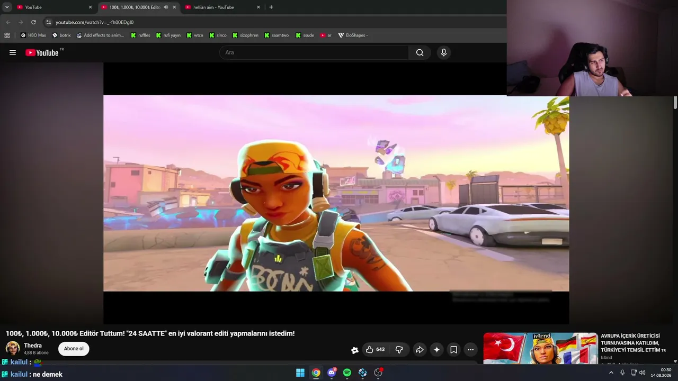
Task: Click the video player to pause
Action: [x=336, y=193]
